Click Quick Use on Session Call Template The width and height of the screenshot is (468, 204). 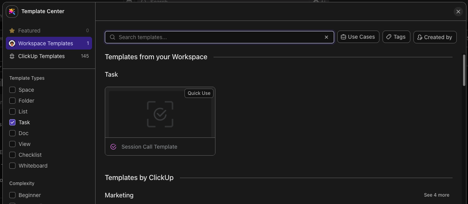[x=199, y=93]
